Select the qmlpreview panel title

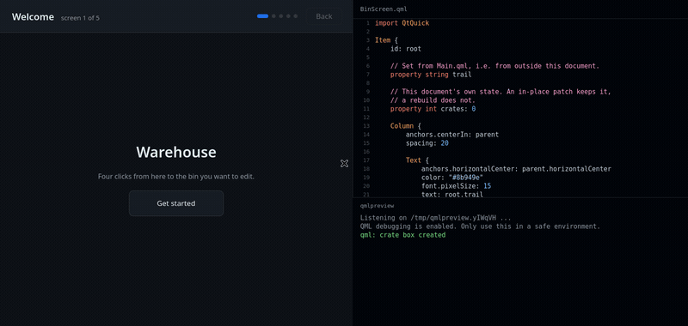click(377, 206)
